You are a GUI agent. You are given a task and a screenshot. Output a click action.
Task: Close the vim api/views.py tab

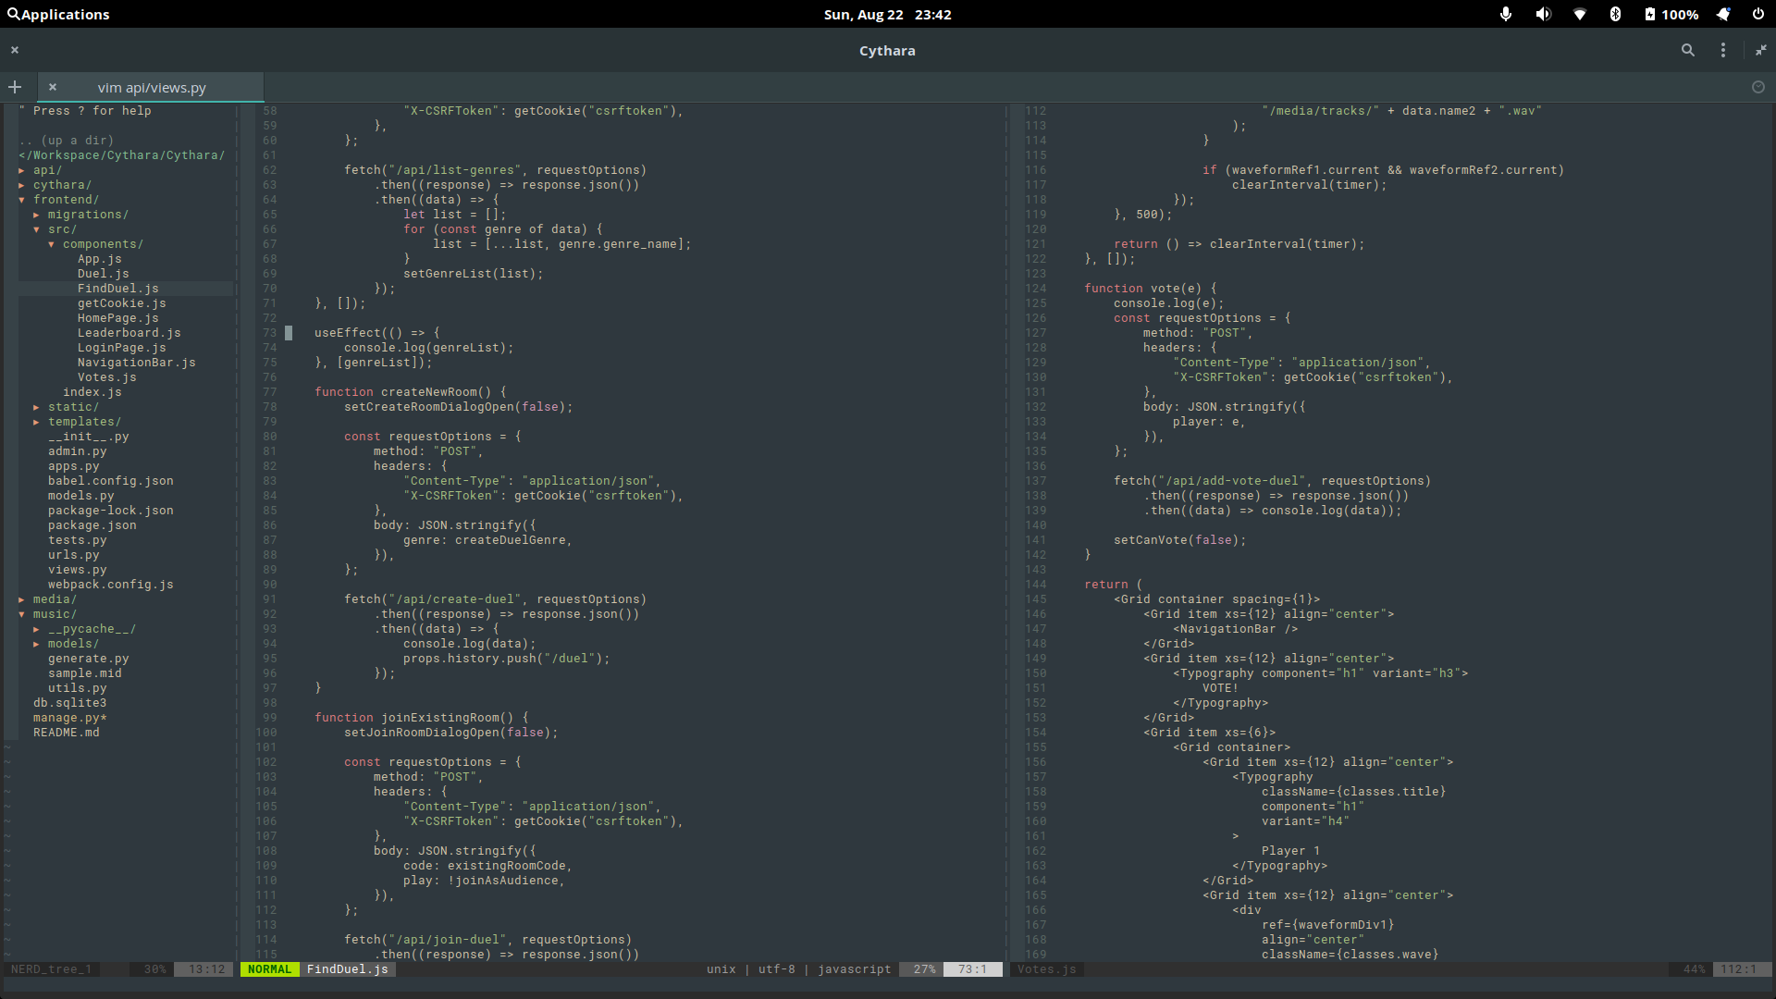[53, 87]
